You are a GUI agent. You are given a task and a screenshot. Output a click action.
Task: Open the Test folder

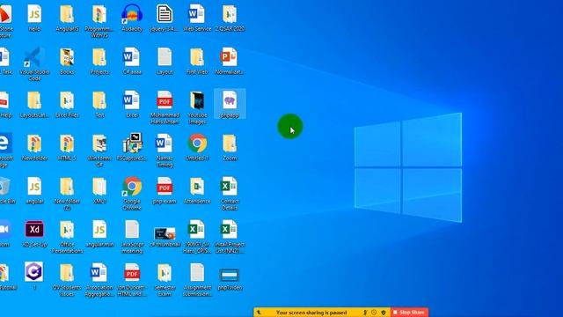[99, 104]
